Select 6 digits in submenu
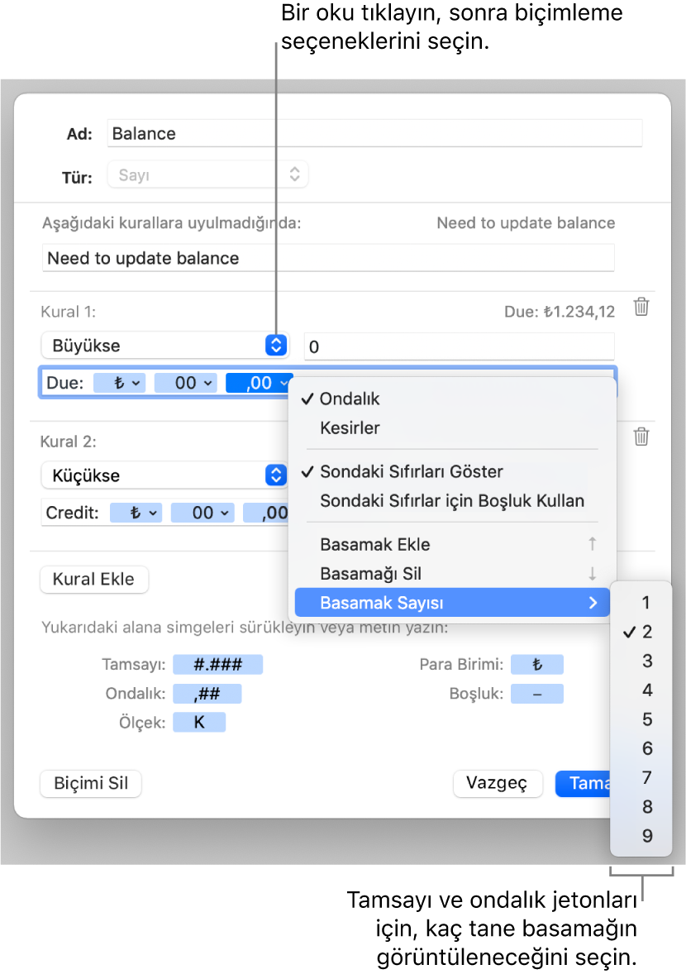 pyautogui.click(x=641, y=748)
